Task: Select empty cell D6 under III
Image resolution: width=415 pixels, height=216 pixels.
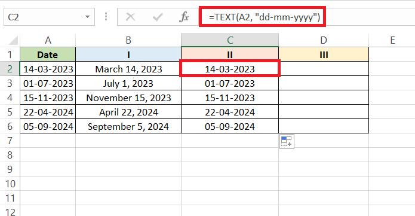Action: point(324,126)
